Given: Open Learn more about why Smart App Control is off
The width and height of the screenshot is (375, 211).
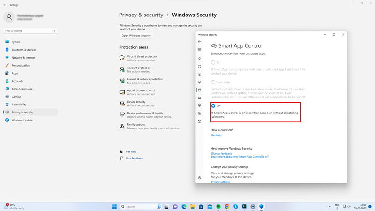Looking at the screenshot, I should coord(240,157).
